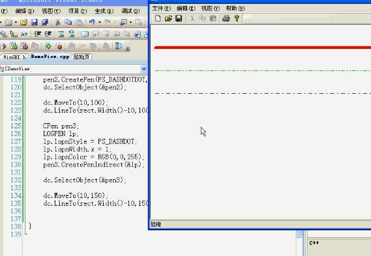The width and height of the screenshot is (371, 256).
Task: Click line number 138 in editor margin
Action: click(x=16, y=226)
